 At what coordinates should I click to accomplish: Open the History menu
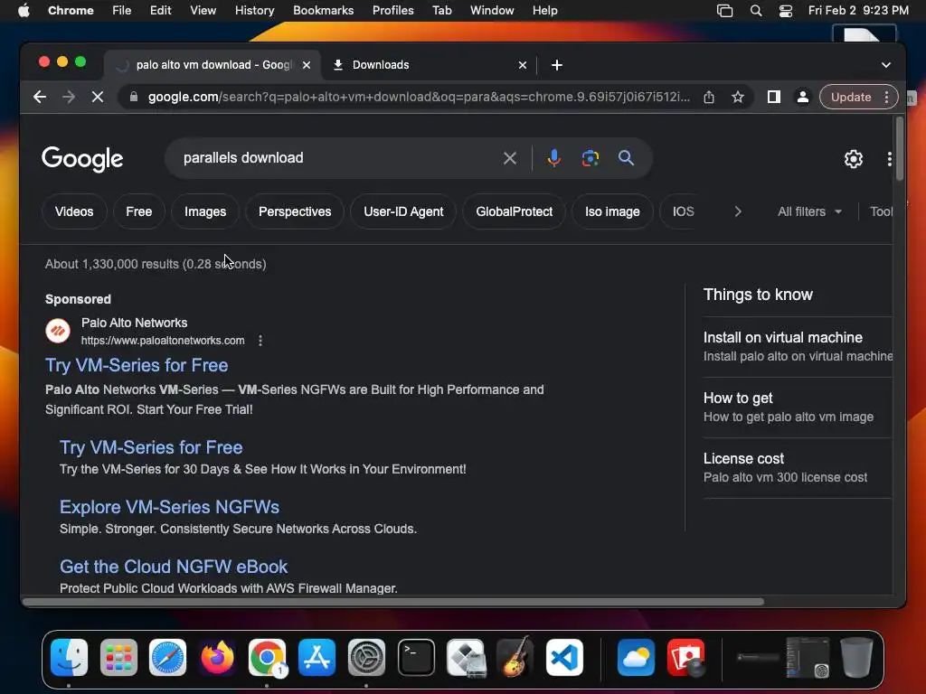(x=254, y=11)
